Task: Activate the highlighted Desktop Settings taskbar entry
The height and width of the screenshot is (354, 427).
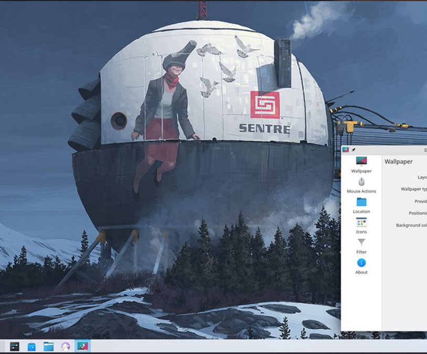Action: 81,346
